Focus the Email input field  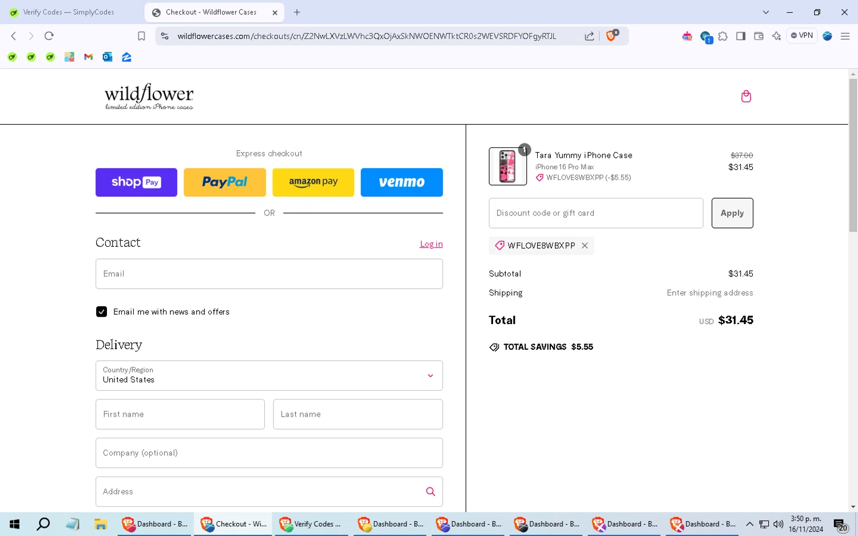[269, 274]
